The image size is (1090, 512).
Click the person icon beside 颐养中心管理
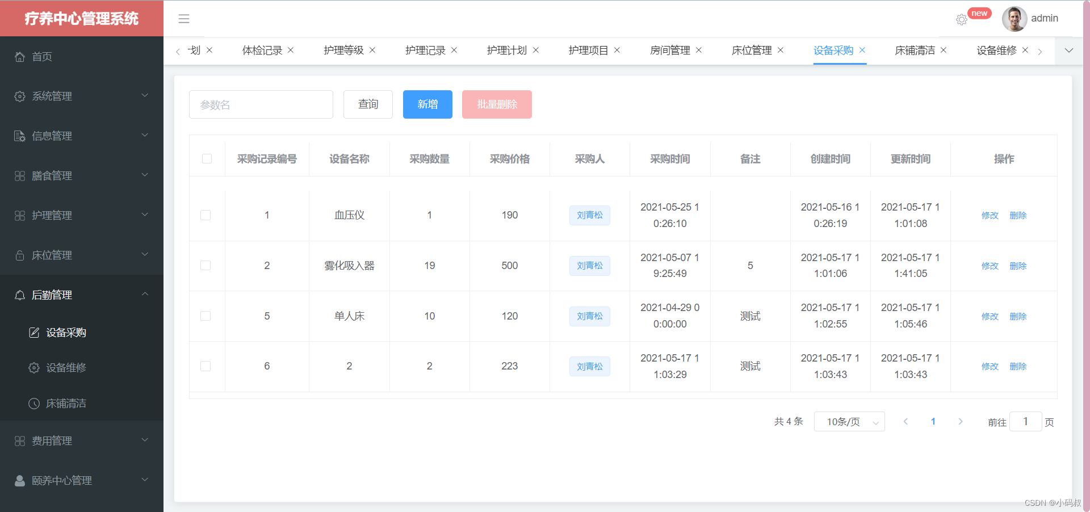20,481
